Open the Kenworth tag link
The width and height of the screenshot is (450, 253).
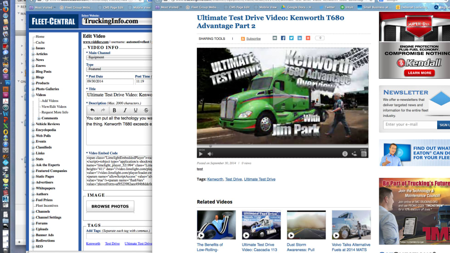[93, 244]
